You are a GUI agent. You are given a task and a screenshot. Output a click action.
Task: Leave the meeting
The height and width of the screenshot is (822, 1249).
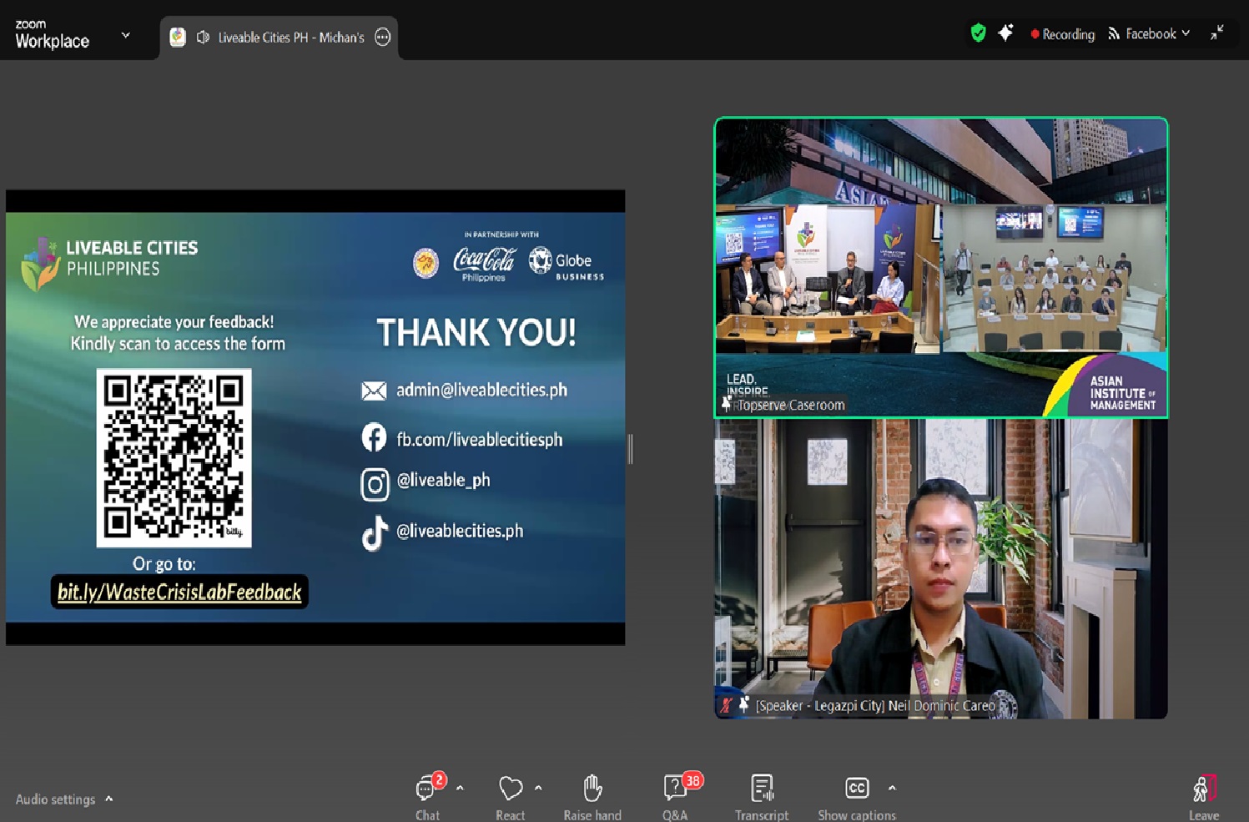click(1203, 797)
